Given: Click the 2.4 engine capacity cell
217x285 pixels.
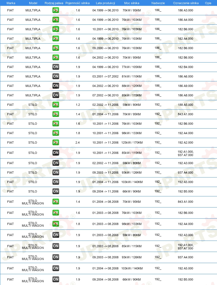Looking at the screenshot, I should coord(77,143).
